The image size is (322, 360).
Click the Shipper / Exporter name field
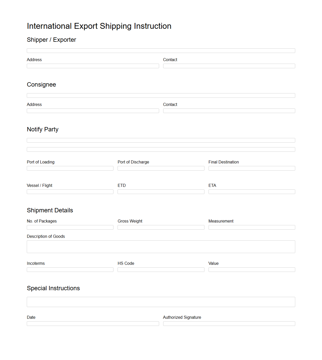(x=161, y=50)
